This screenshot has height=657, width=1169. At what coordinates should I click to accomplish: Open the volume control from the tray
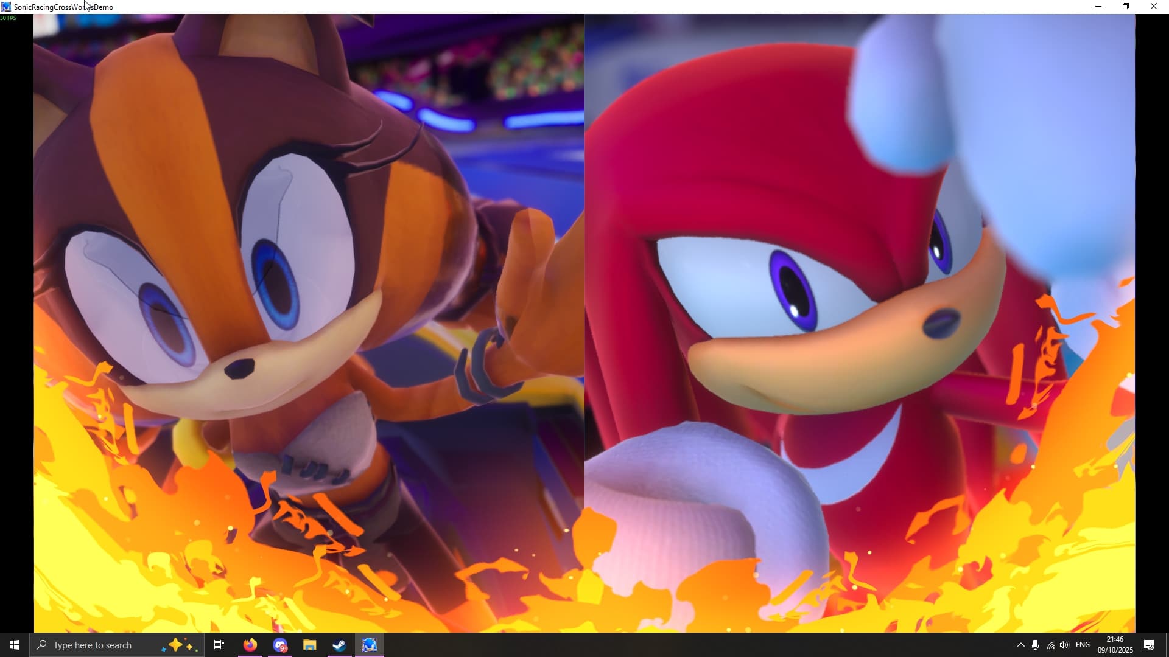point(1064,645)
